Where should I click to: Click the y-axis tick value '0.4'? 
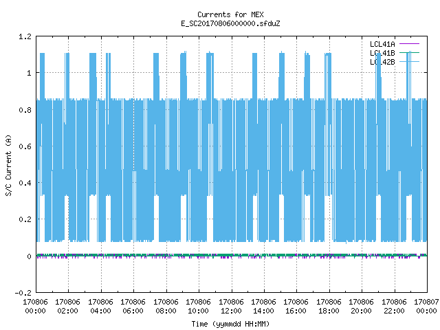(25, 183)
